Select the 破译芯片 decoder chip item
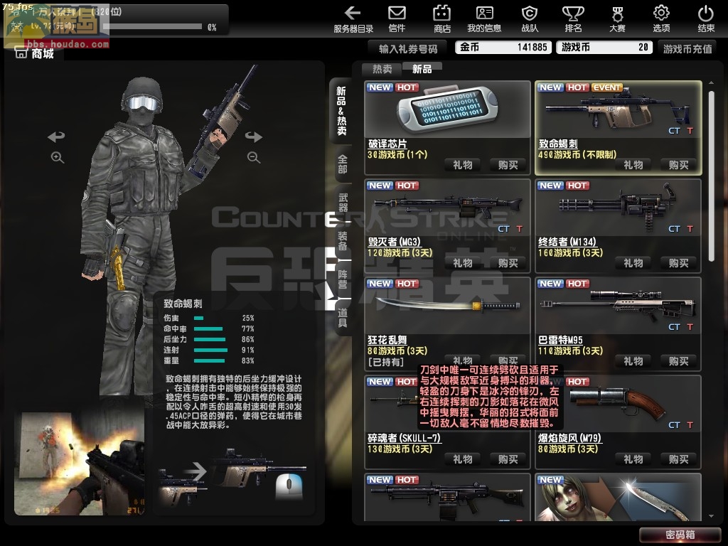 (448, 110)
